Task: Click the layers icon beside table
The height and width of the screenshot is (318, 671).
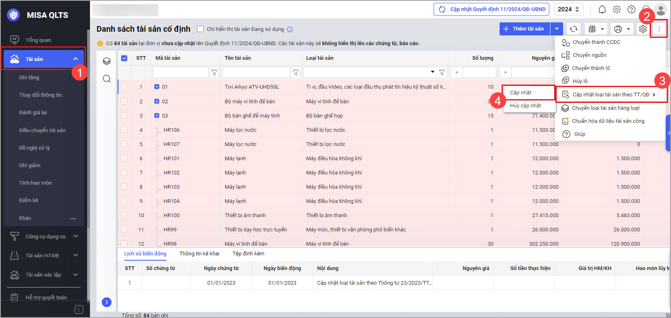Action: coord(107,61)
